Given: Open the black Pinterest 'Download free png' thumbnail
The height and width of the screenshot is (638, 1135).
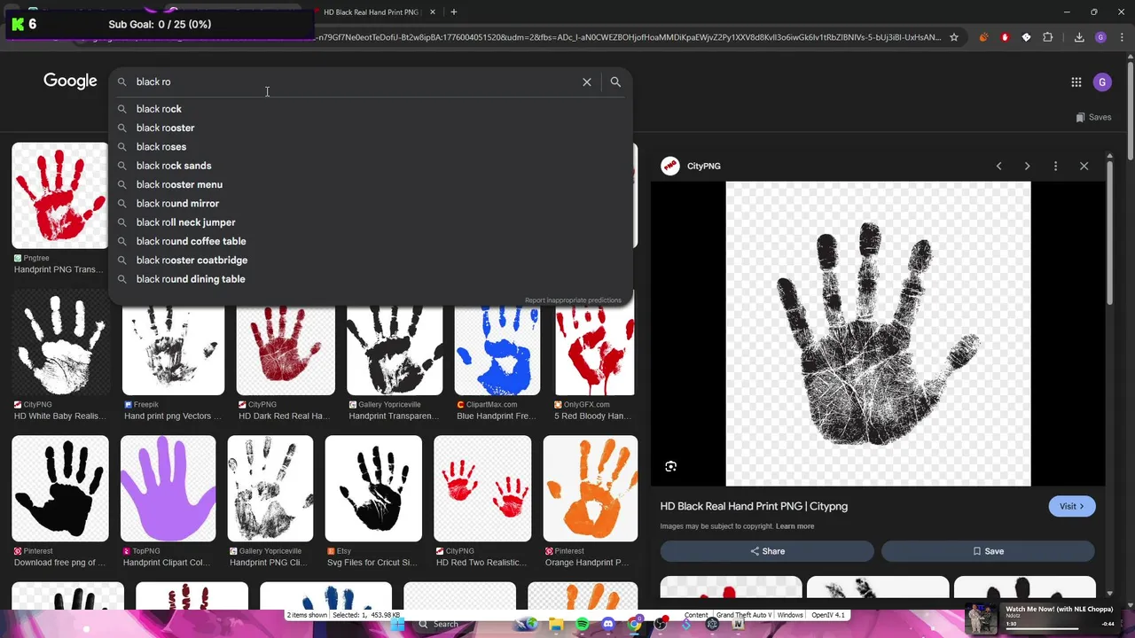Looking at the screenshot, I should tap(60, 488).
